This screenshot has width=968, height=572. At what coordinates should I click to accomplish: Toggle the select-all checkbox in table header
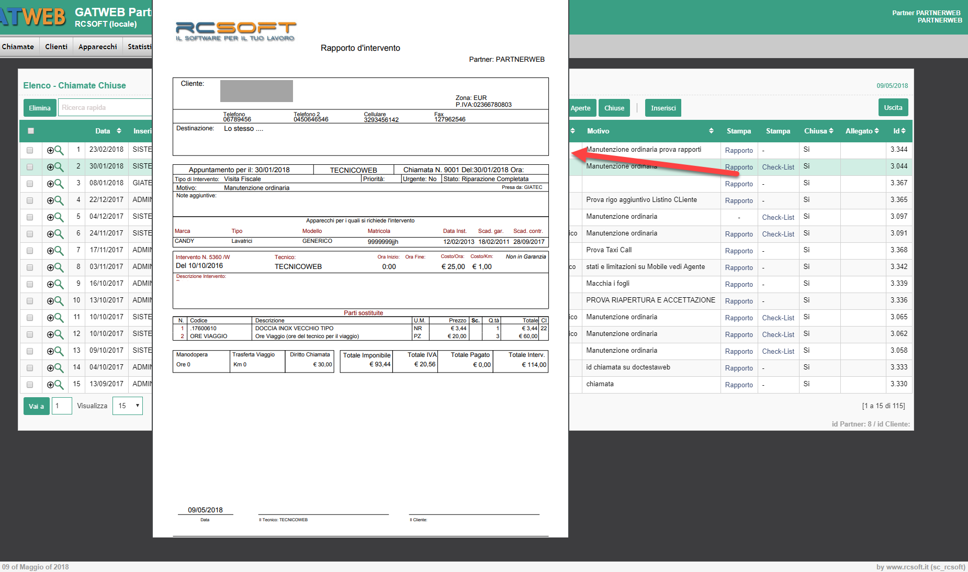[31, 131]
